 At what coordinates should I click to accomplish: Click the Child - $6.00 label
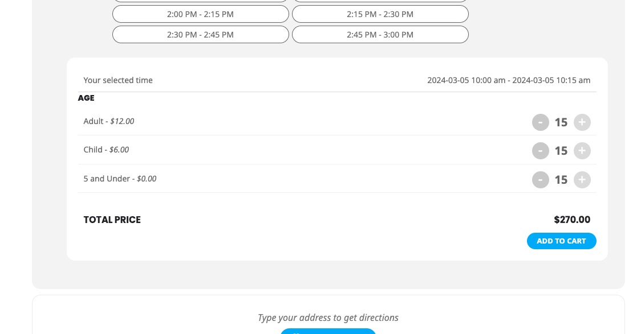point(106,150)
